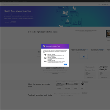Click the Acumin sample text The quick brown fox

[90, 69]
